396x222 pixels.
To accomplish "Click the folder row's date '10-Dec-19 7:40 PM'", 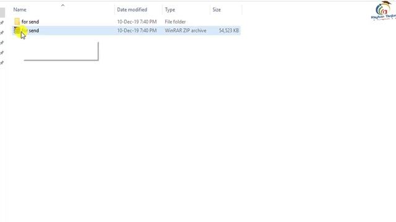I will (x=137, y=22).
